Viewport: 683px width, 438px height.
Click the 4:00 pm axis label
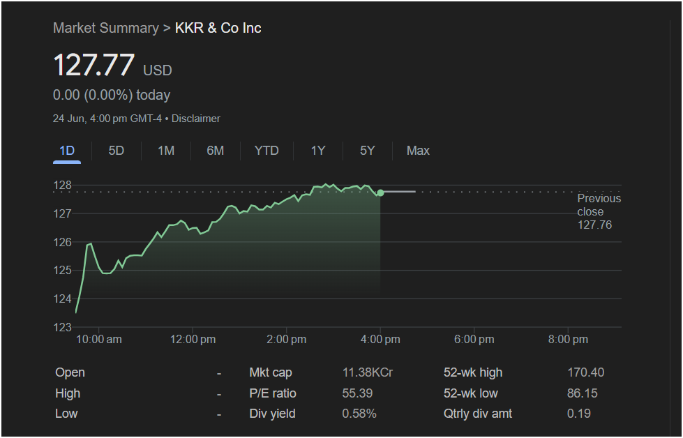tap(380, 340)
